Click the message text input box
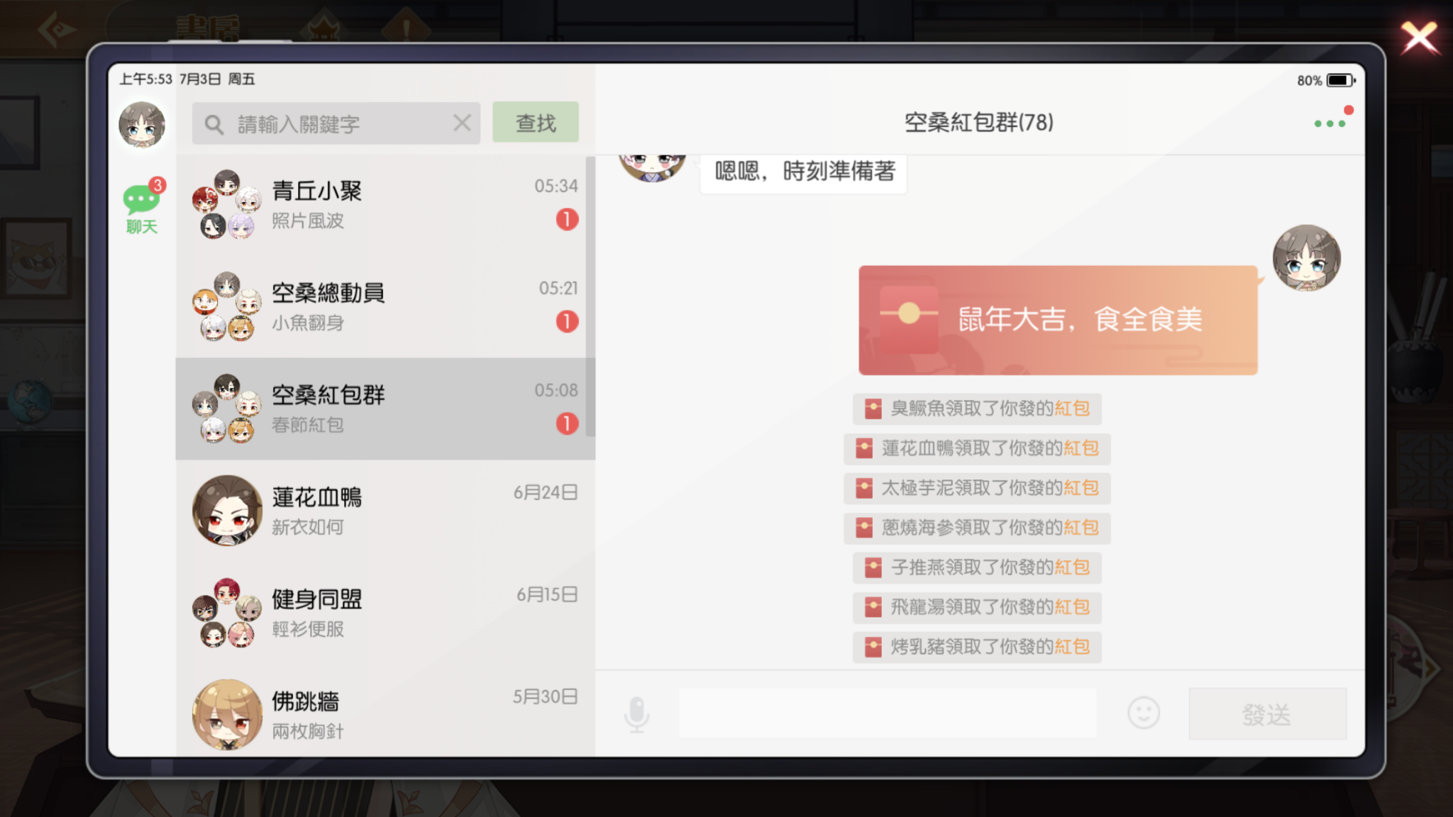Screen dimensions: 1453x817 (x=888, y=713)
